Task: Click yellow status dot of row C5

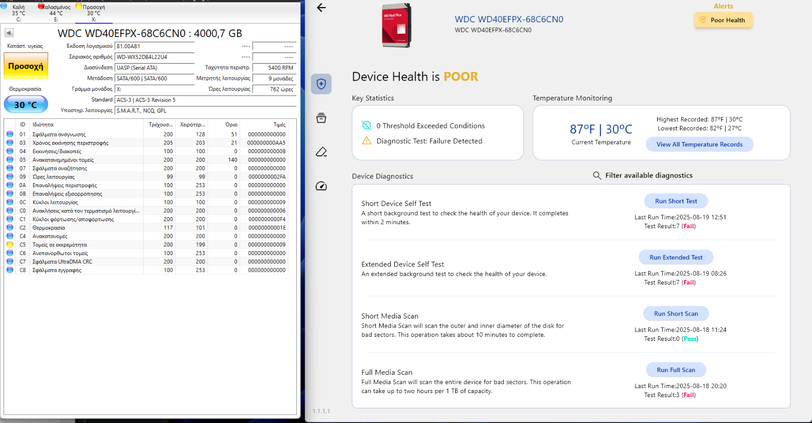Action: point(10,244)
